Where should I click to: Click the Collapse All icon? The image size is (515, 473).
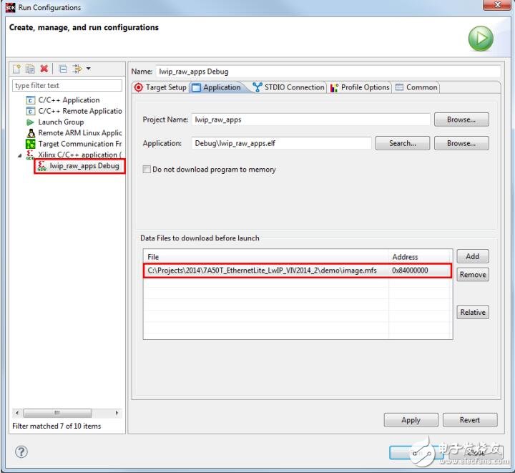63,69
